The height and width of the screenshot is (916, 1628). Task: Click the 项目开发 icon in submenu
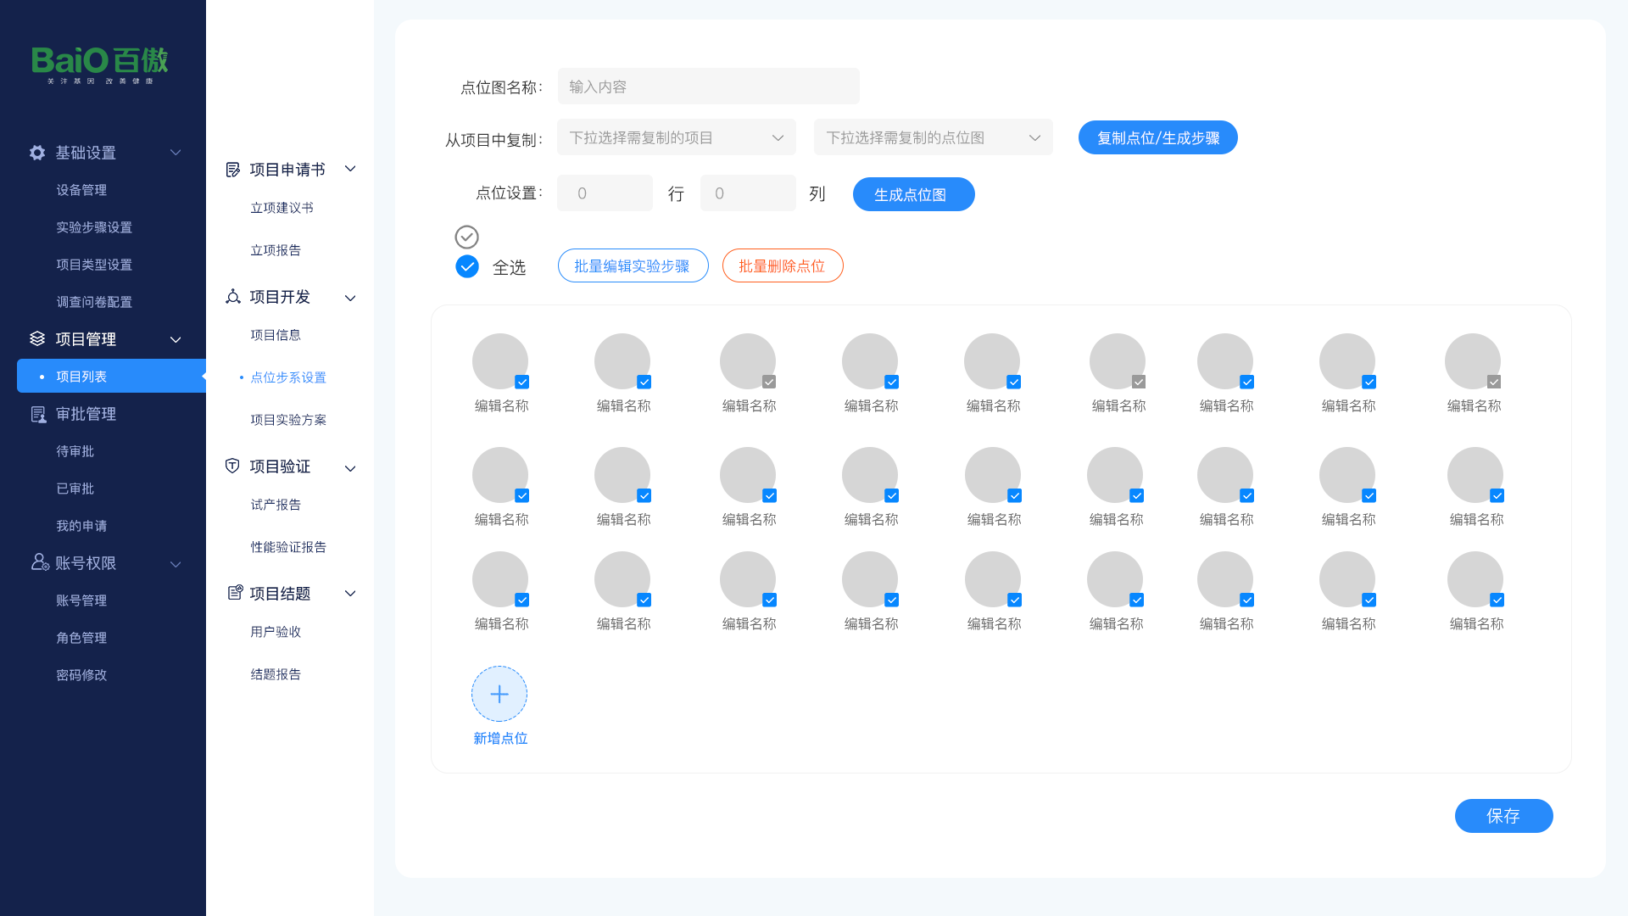[233, 297]
